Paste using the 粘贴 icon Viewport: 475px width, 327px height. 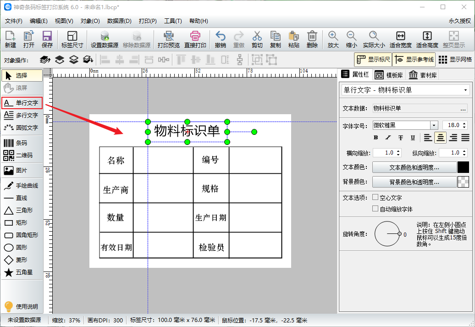pyautogui.click(x=293, y=39)
